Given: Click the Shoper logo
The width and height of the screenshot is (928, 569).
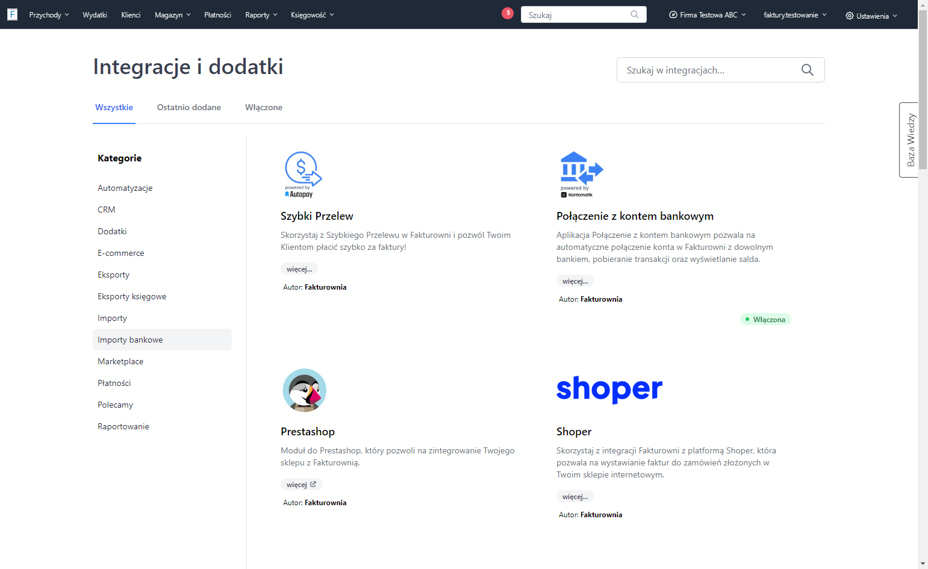Looking at the screenshot, I should [x=609, y=390].
